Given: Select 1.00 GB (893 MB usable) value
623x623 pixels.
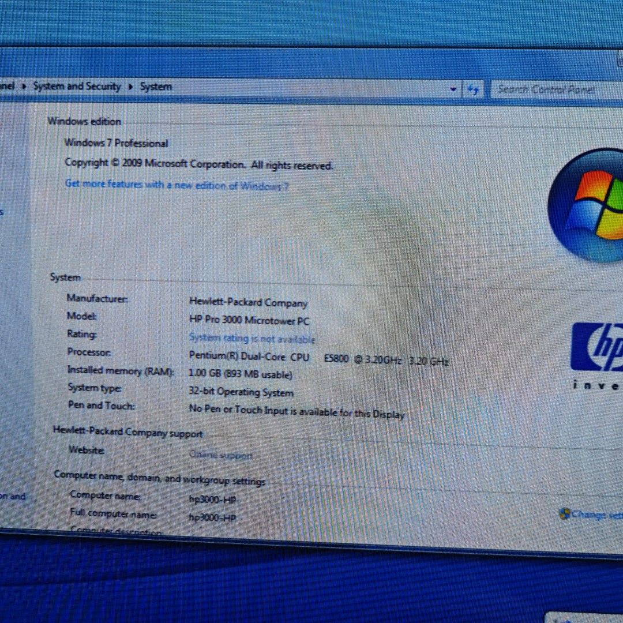Looking at the screenshot, I should pos(240,374).
